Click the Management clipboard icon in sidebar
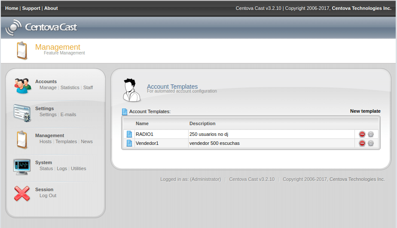Screen dimensions: 397x228 click(22, 140)
